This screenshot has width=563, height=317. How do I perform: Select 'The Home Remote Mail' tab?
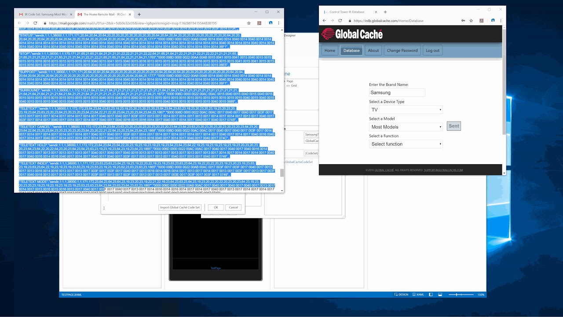[104, 15]
